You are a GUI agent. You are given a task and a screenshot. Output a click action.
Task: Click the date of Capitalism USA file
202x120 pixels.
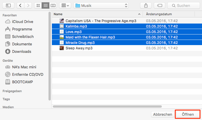click(162, 21)
